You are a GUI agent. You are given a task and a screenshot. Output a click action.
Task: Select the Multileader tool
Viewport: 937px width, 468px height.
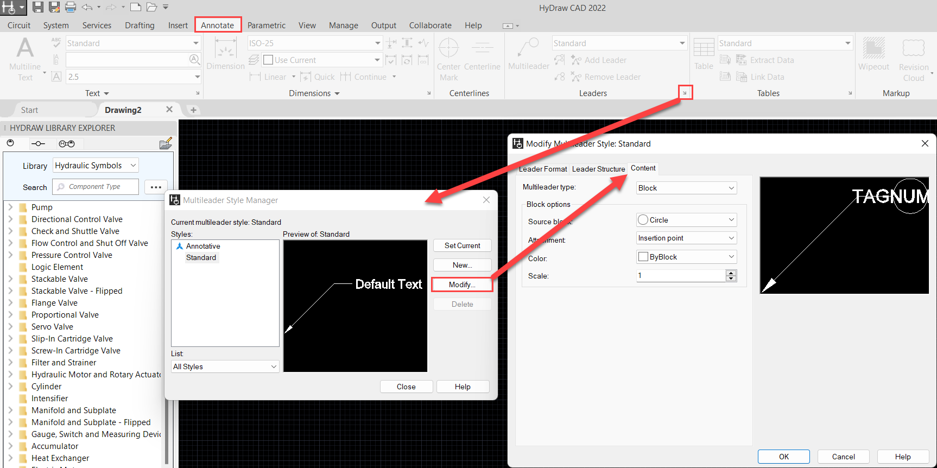529,54
